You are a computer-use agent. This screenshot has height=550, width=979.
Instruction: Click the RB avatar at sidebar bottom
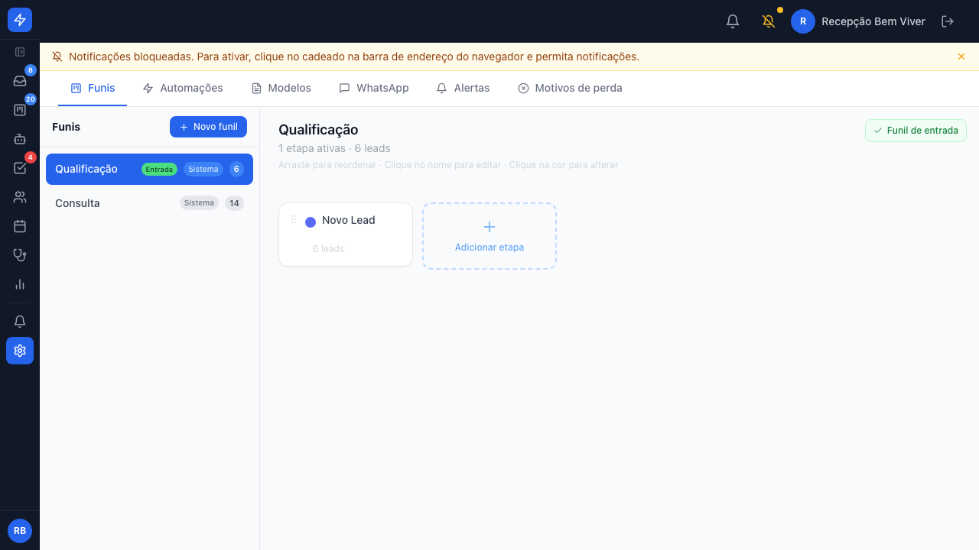[20, 531]
